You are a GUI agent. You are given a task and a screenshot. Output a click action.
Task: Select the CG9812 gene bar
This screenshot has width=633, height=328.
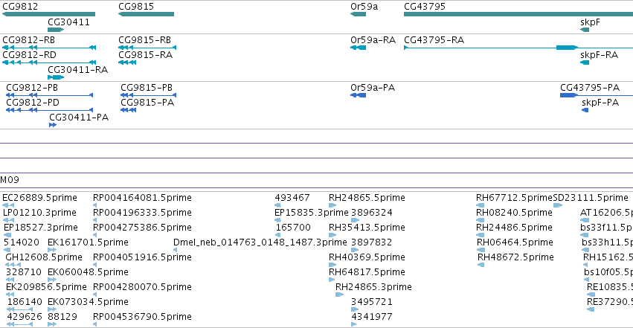(49, 14)
